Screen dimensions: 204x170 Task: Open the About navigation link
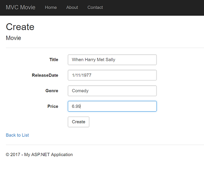tap(72, 7)
